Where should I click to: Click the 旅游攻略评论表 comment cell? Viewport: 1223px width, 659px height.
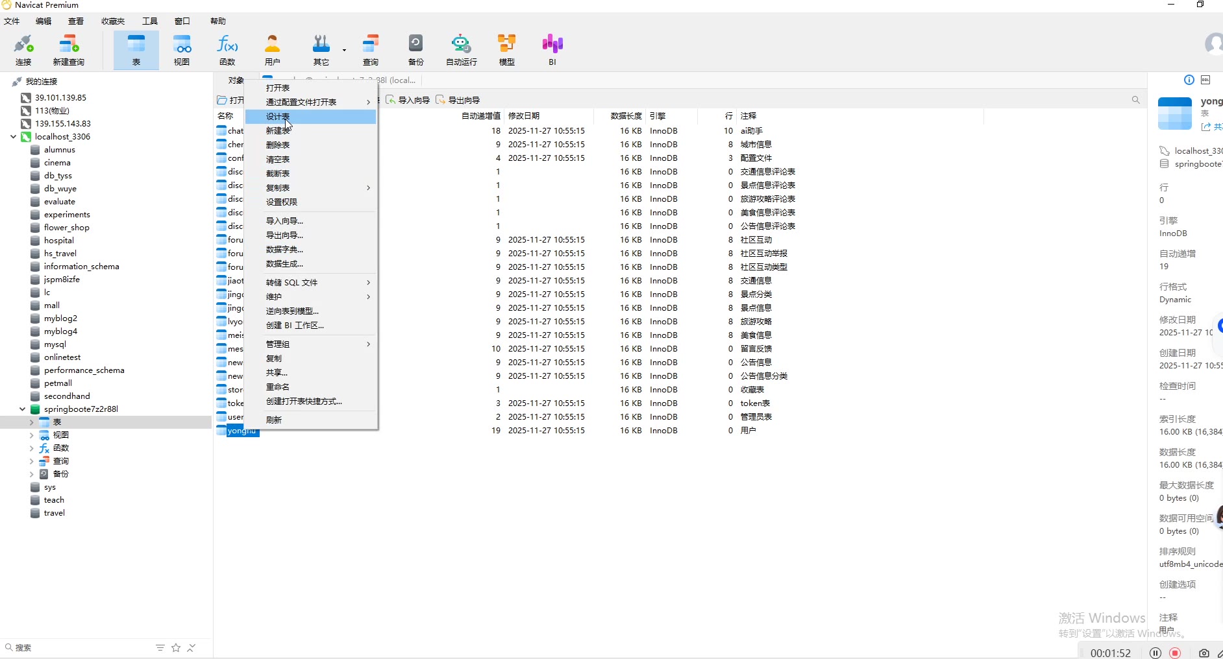[768, 199]
